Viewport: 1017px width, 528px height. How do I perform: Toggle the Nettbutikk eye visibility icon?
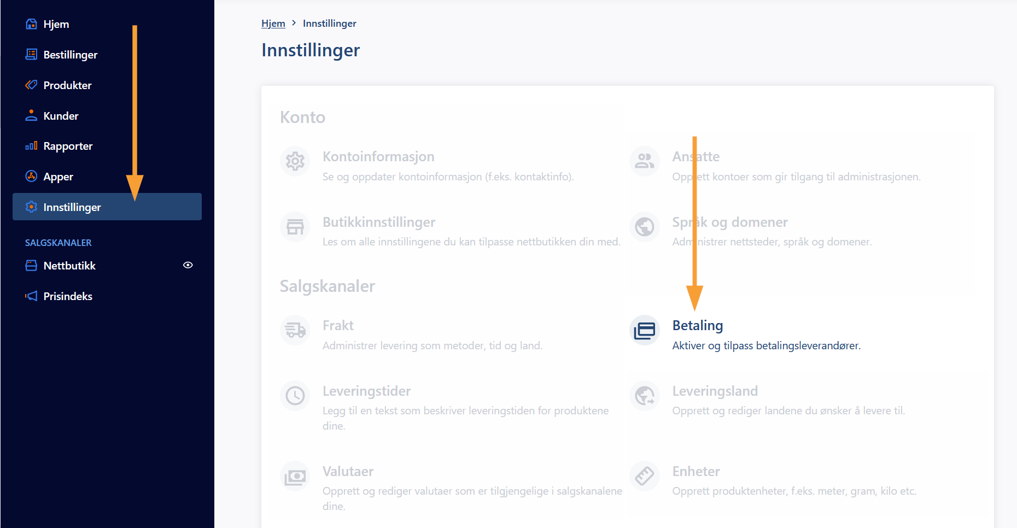point(188,265)
